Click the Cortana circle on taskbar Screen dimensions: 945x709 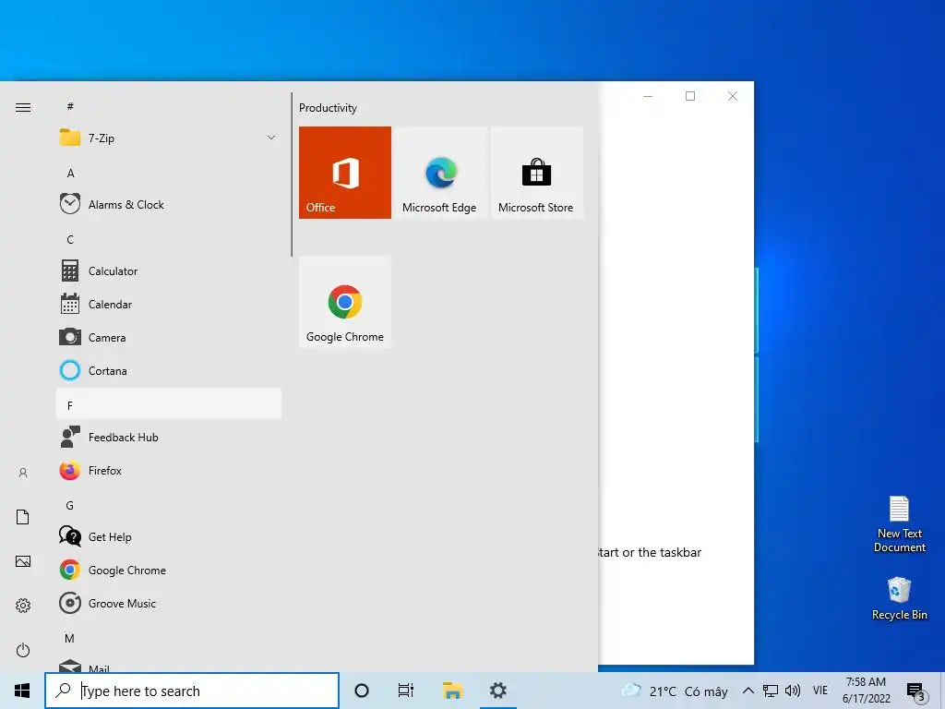362,691
